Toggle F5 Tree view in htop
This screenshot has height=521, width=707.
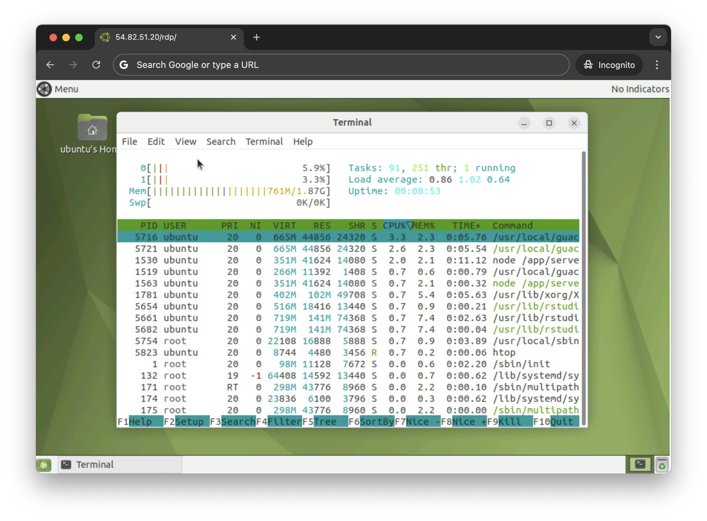(x=325, y=422)
